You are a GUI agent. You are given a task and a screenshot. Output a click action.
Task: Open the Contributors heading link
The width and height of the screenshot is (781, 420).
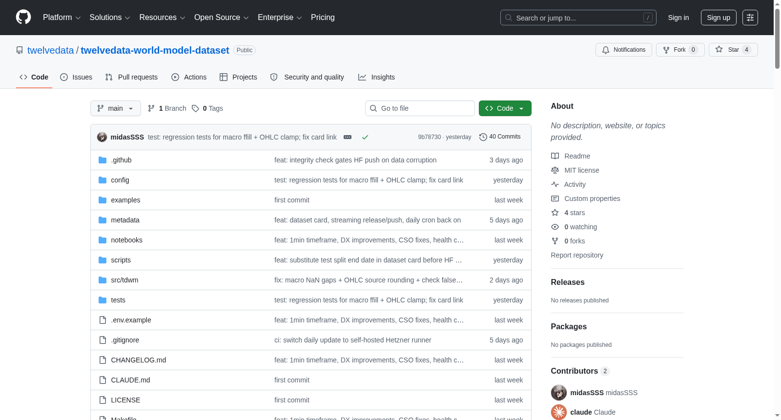(580, 371)
